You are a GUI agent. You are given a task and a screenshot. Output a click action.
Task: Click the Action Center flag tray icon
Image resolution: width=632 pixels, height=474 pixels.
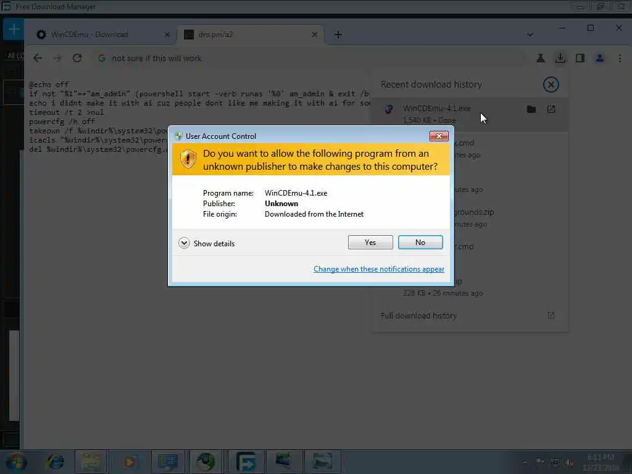(539, 462)
